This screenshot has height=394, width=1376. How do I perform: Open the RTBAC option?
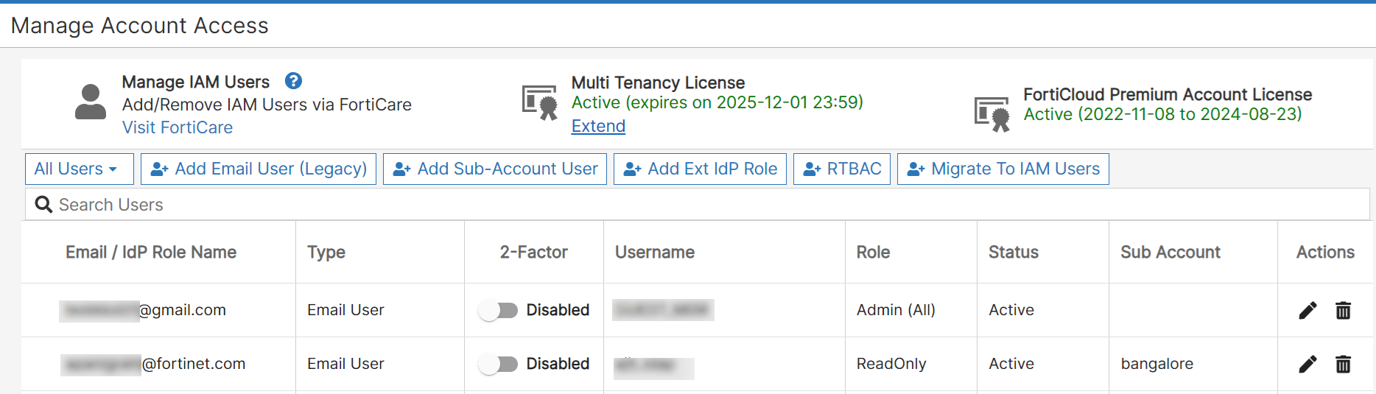click(842, 169)
